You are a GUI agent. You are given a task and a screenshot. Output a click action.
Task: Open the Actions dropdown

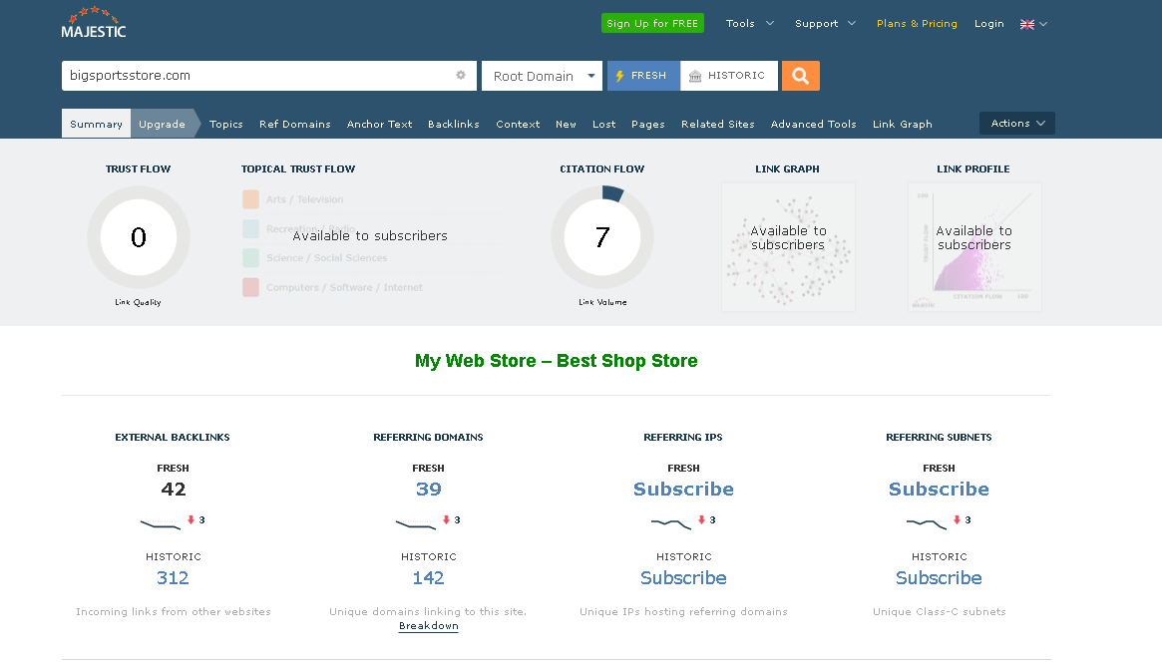[x=1016, y=123]
